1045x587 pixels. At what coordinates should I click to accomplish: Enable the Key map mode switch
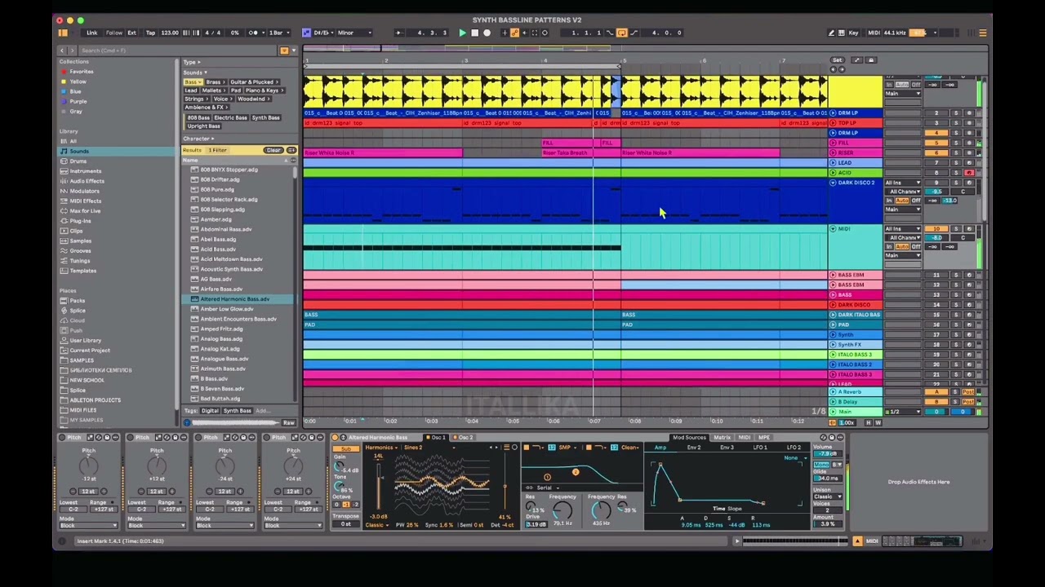(854, 33)
